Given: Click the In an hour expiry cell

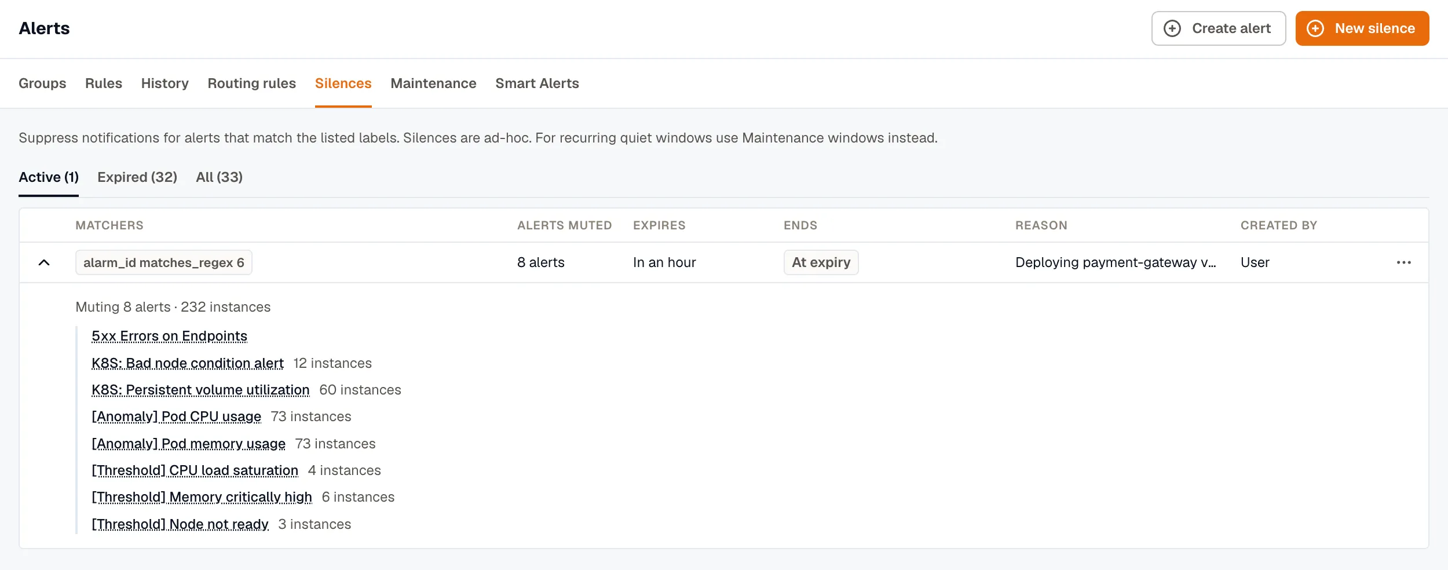Looking at the screenshot, I should (x=664, y=262).
